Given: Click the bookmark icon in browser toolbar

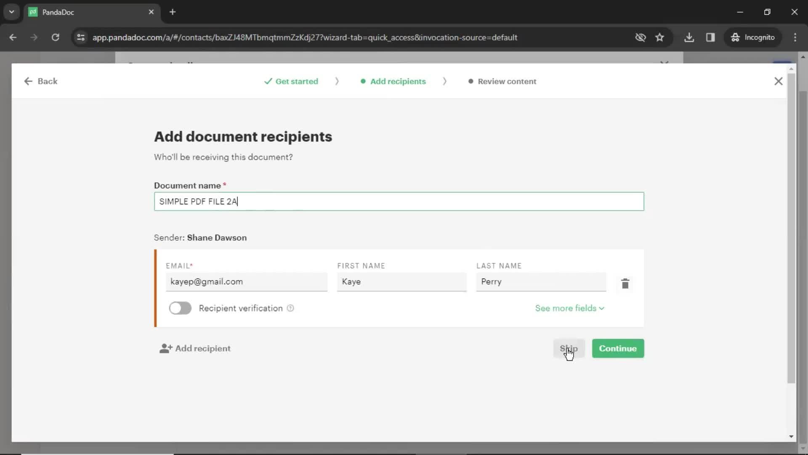Looking at the screenshot, I should (x=660, y=37).
